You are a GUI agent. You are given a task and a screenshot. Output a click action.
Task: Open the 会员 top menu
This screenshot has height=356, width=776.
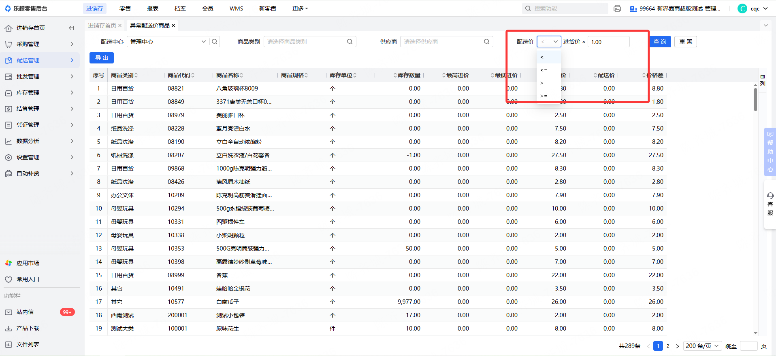point(208,8)
